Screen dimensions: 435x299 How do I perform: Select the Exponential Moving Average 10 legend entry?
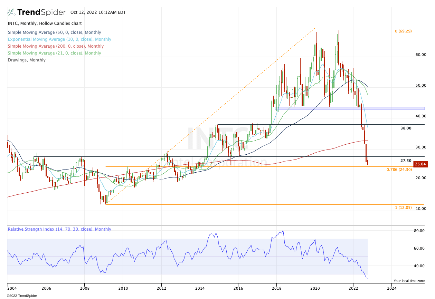[59, 39]
